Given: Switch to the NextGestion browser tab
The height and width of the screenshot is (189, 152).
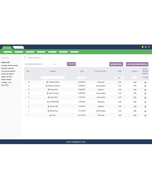Looking at the screenshot, I should (7, 48).
